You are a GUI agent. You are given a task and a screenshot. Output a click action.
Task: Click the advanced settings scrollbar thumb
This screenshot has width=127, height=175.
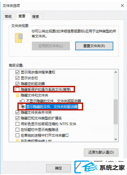point(116,112)
